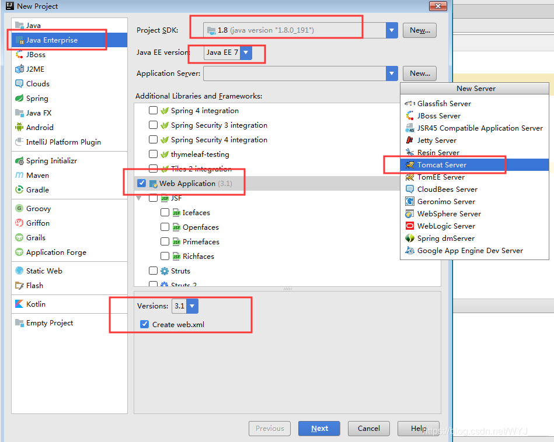The height and width of the screenshot is (442, 554).
Task: Click the Cancel button
Action: coord(369,428)
